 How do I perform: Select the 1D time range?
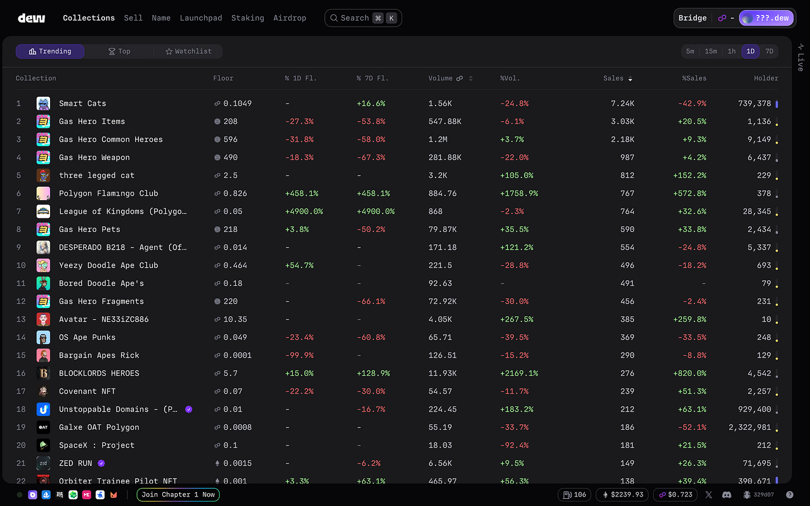pos(750,51)
